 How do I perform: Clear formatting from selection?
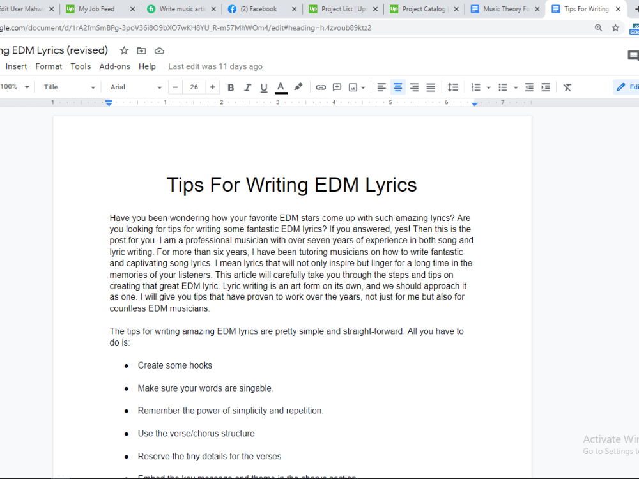pos(567,87)
